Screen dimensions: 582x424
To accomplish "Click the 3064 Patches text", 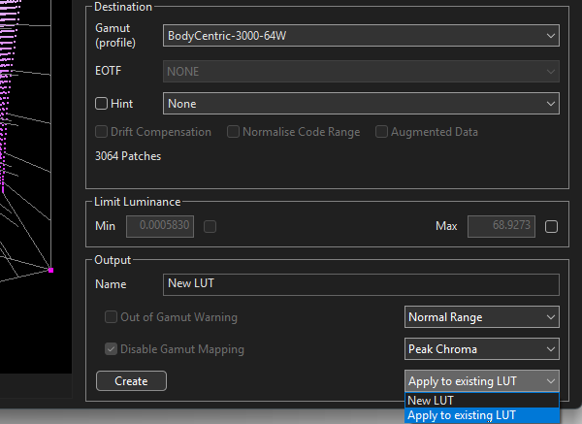I will (x=128, y=156).
